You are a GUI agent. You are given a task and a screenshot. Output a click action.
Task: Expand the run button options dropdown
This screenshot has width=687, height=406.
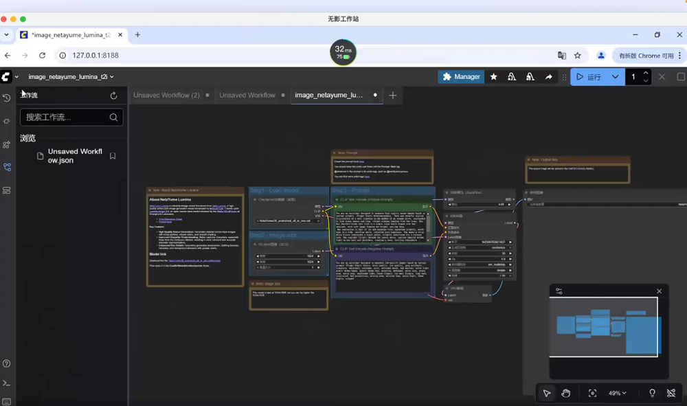tap(615, 77)
